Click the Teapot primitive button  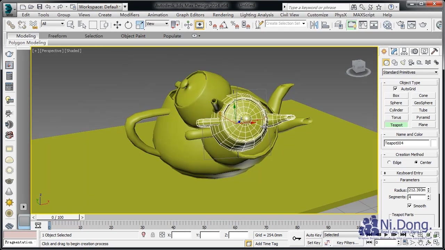click(x=396, y=125)
